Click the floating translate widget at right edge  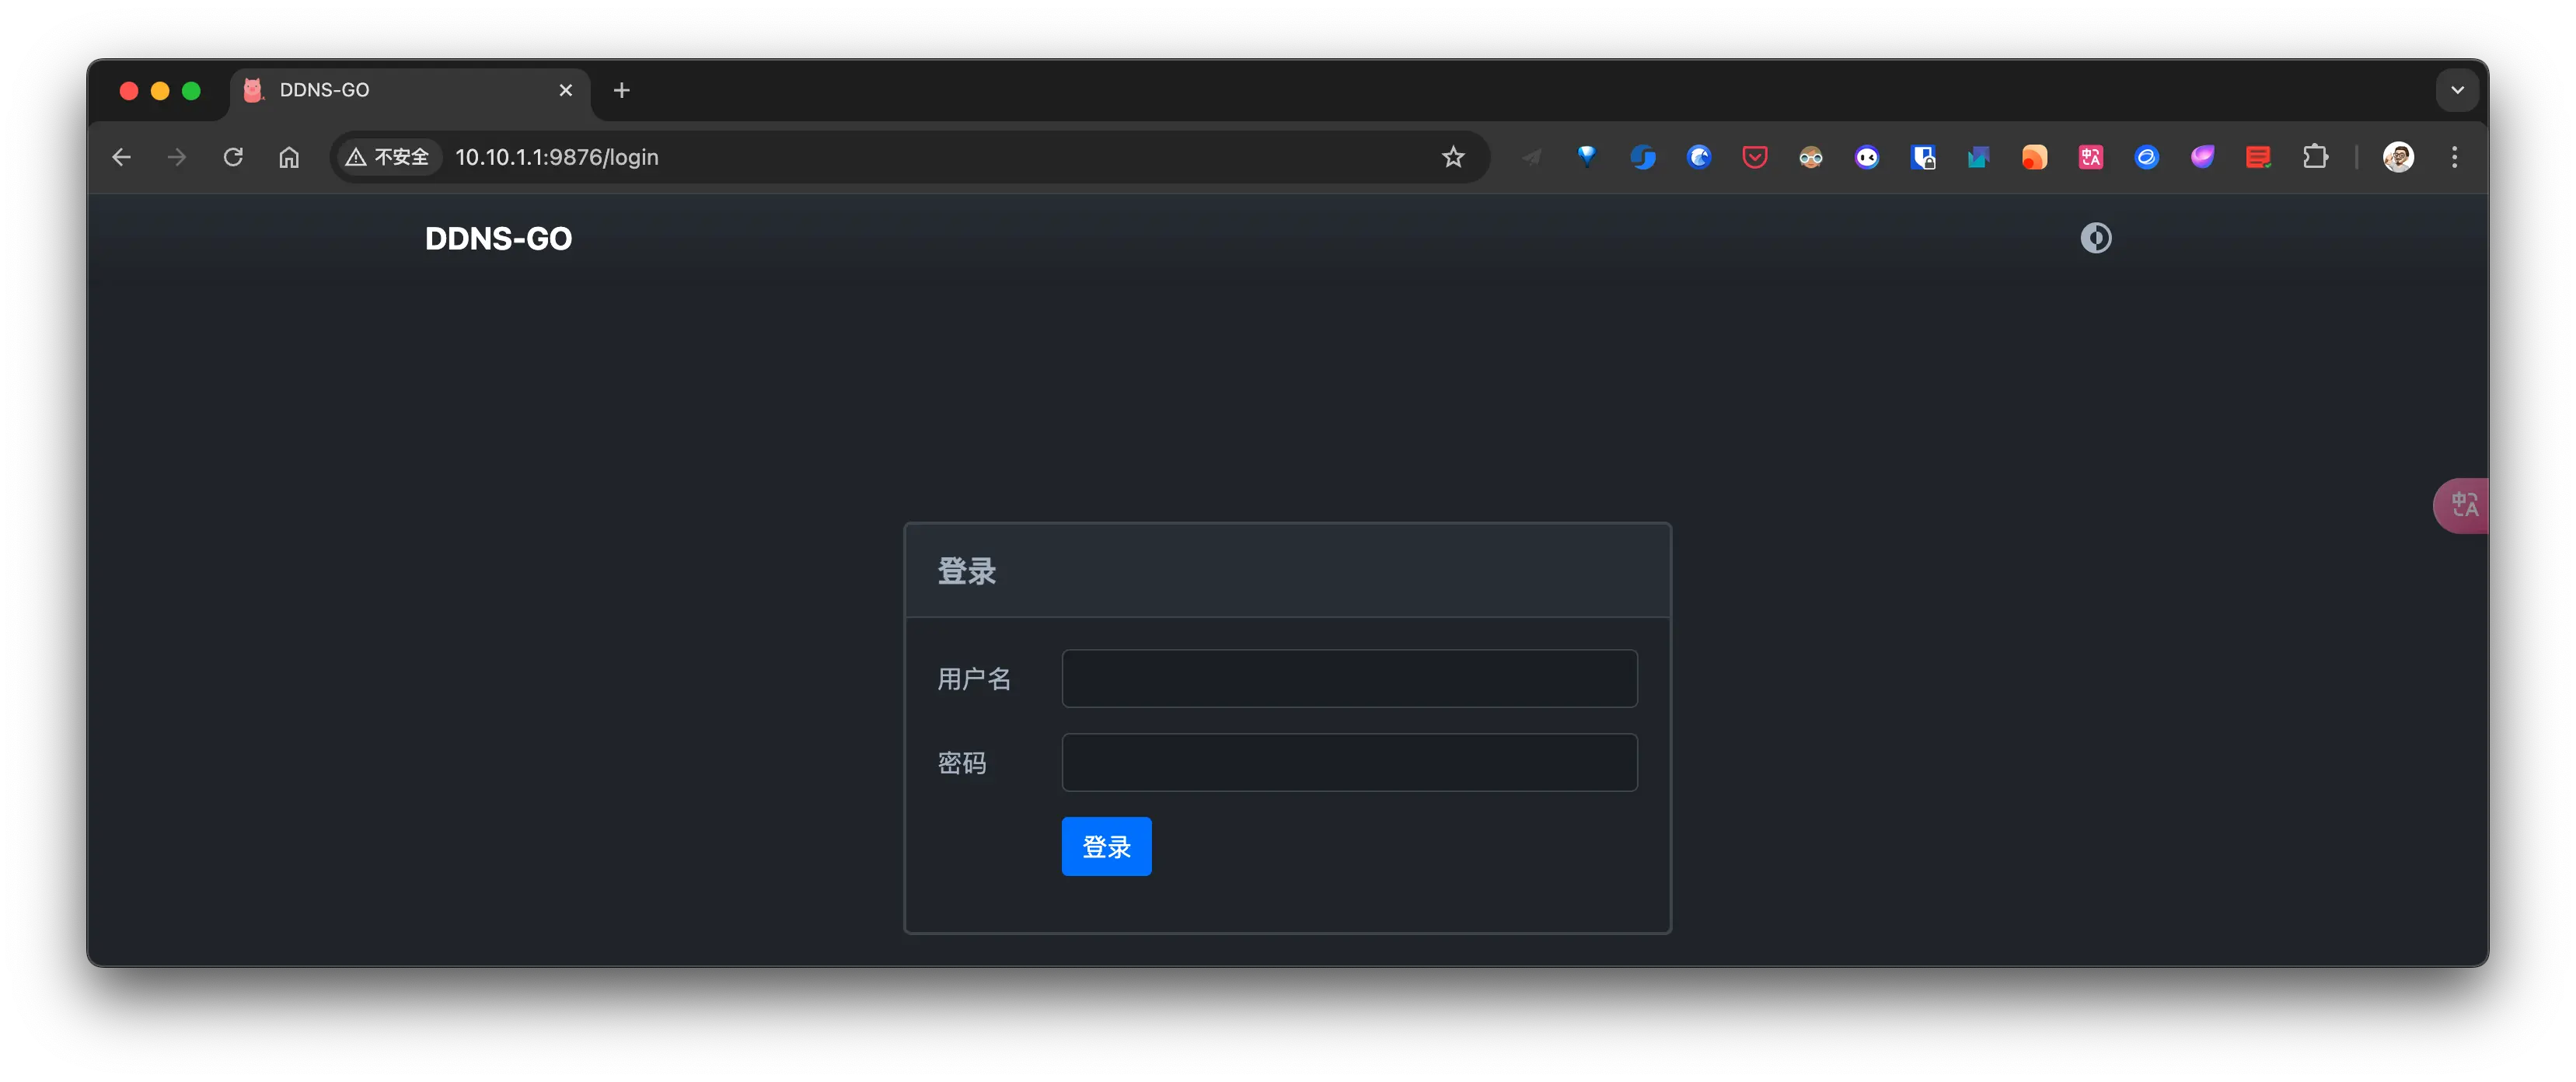[x=2463, y=505]
